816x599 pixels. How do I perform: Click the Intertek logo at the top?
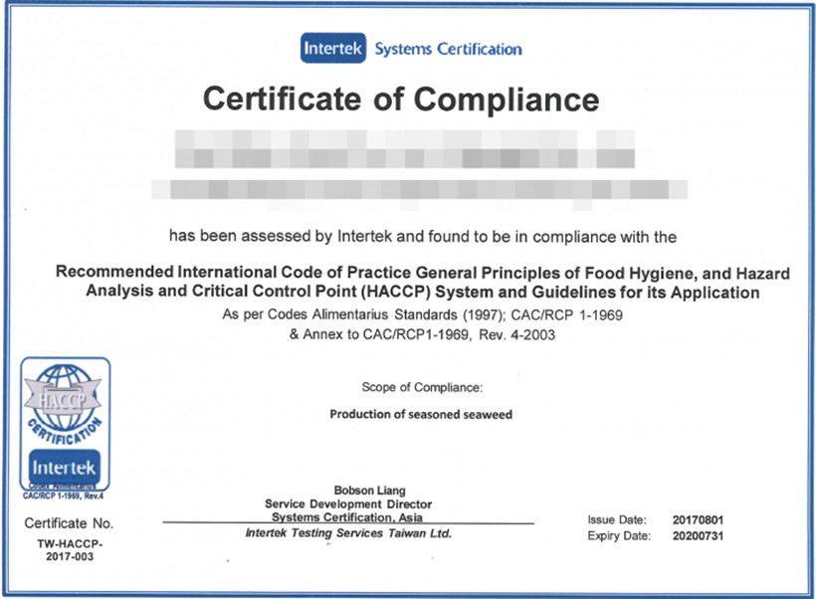coord(333,48)
